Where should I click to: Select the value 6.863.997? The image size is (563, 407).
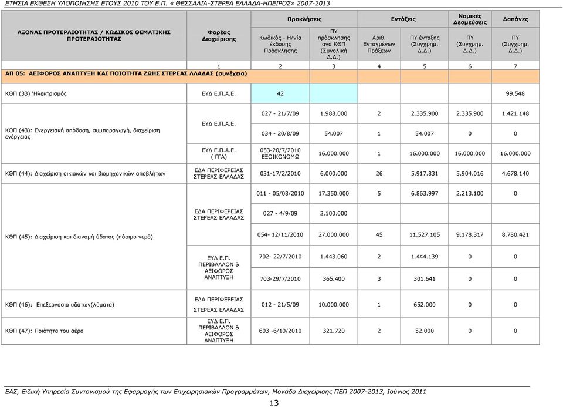pos(425,193)
